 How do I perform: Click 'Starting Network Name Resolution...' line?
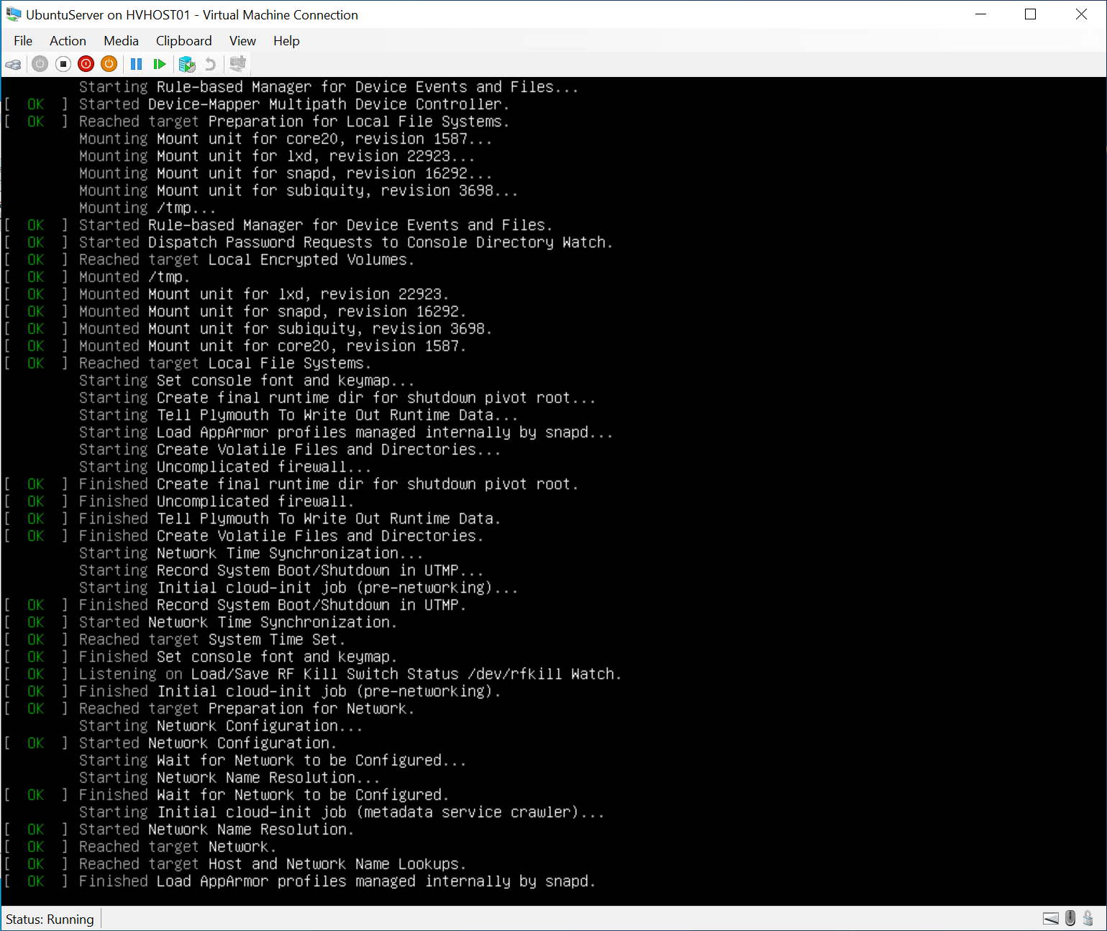(x=229, y=778)
